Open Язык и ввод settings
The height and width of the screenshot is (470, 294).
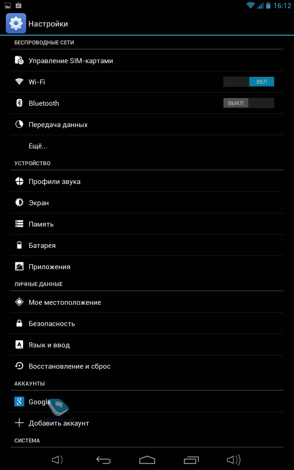point(147,345)
